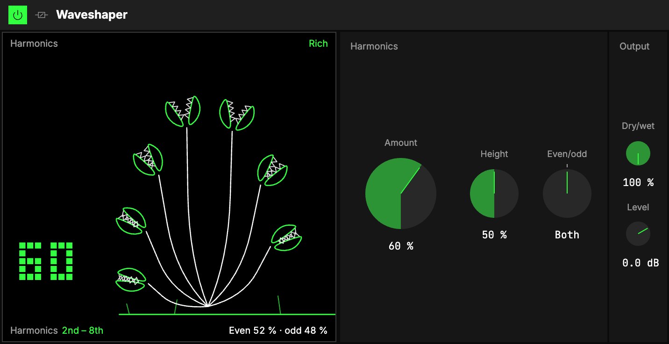Click the Waveshaper title text
This screenshot has height=344, width=669.
point(92,15)
